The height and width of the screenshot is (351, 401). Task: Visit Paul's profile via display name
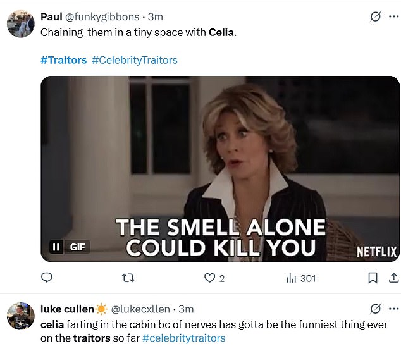tap(51, 16)
